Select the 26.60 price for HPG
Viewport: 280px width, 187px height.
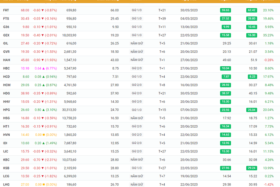pyautogui.click(x=25, y=110)
